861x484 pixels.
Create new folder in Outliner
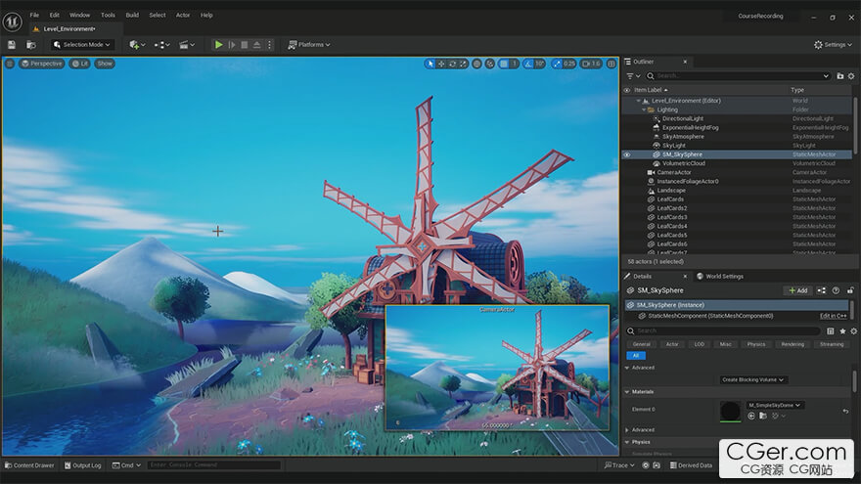pyautogui.click(x=840, y=76)
